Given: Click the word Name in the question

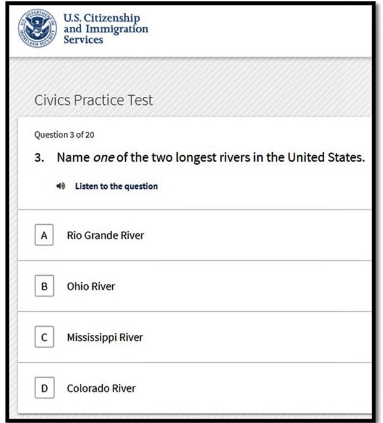Looking at the screenshot, I should 73,158.
